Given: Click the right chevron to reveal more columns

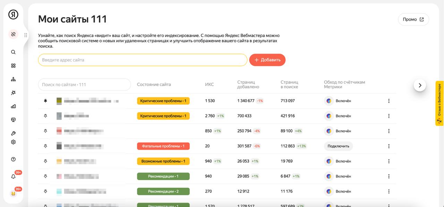Looking at the screenshot, I should [420, 85].
